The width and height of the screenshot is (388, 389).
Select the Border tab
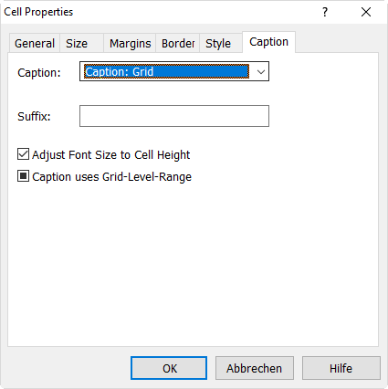coord(178,44)
